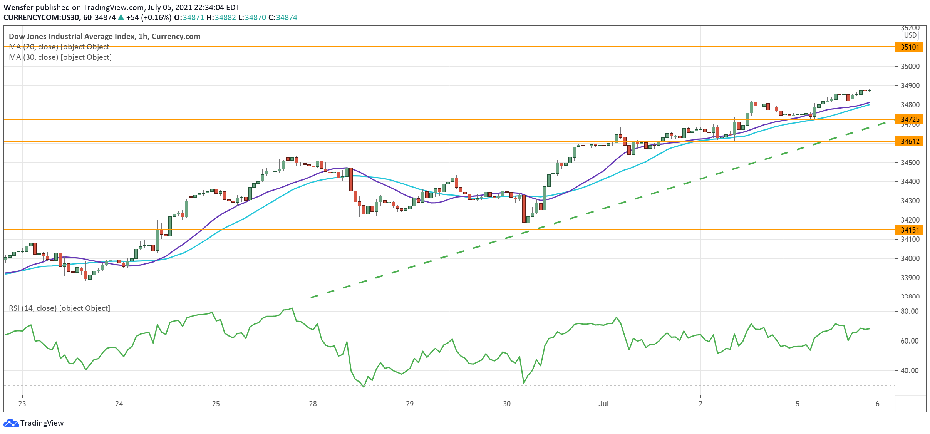Click the USD currency badge
930x434 pixels.
910,35
